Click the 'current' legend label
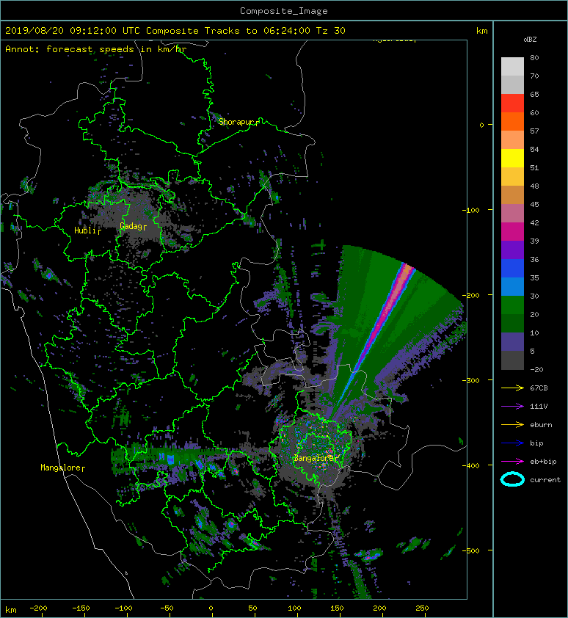Image resolution: width=568 pixels, height=618 pixels. click(x=545, y=480)
